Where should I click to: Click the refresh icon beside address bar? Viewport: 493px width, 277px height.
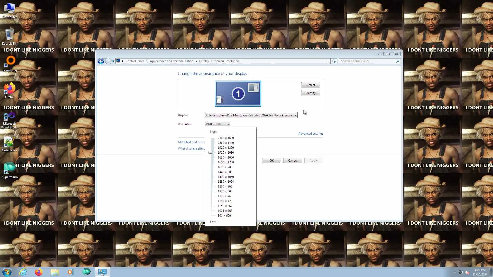(x=334, y=61)
